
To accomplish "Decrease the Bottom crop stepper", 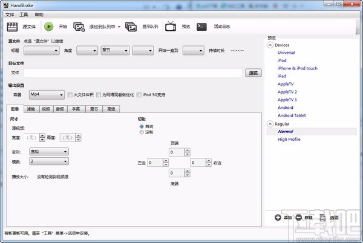I will (x=188, y=175).
